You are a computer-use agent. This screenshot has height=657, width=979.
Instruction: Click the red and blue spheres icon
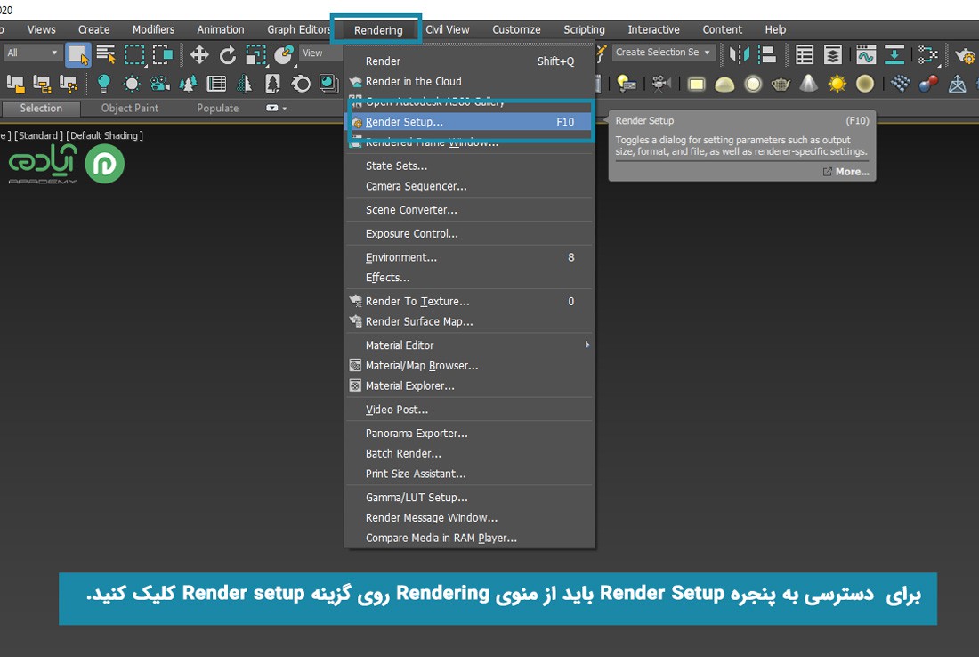coord(928,83)
